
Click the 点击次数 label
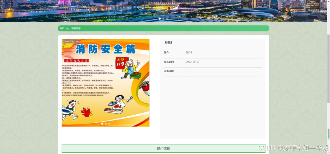pyautogui.click(x=169, y=71)
